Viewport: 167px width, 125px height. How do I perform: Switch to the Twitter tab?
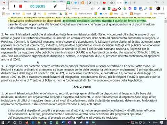(x=75, y=3)
